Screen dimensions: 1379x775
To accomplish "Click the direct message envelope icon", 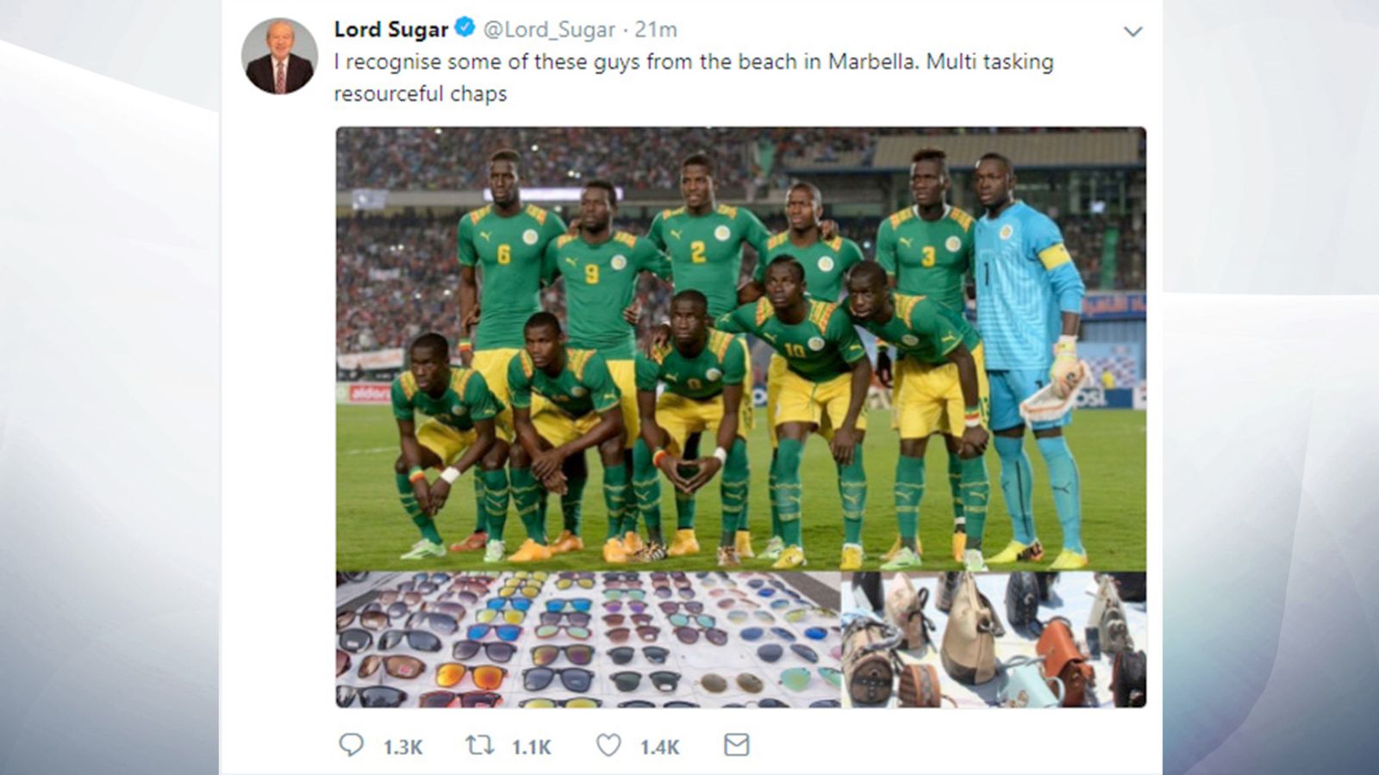I will tap(736, 745).
